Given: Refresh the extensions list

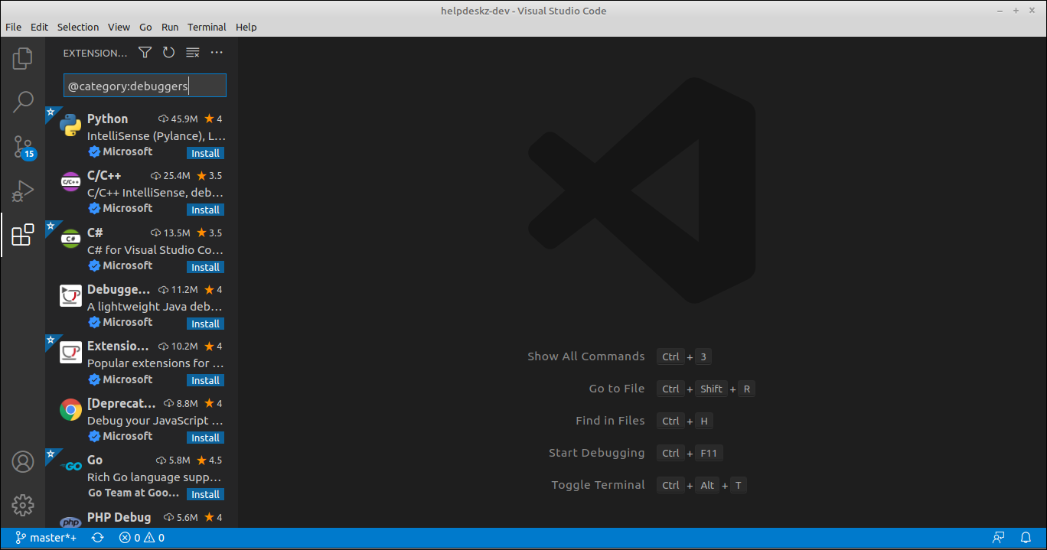Looking at the screenshot, I should [168, 52].
